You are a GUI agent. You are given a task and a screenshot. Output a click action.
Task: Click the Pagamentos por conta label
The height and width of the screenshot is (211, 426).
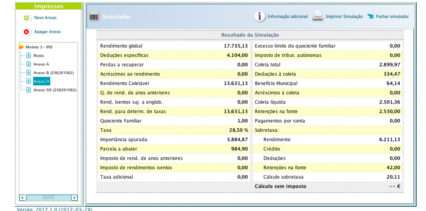pos(280,121)
